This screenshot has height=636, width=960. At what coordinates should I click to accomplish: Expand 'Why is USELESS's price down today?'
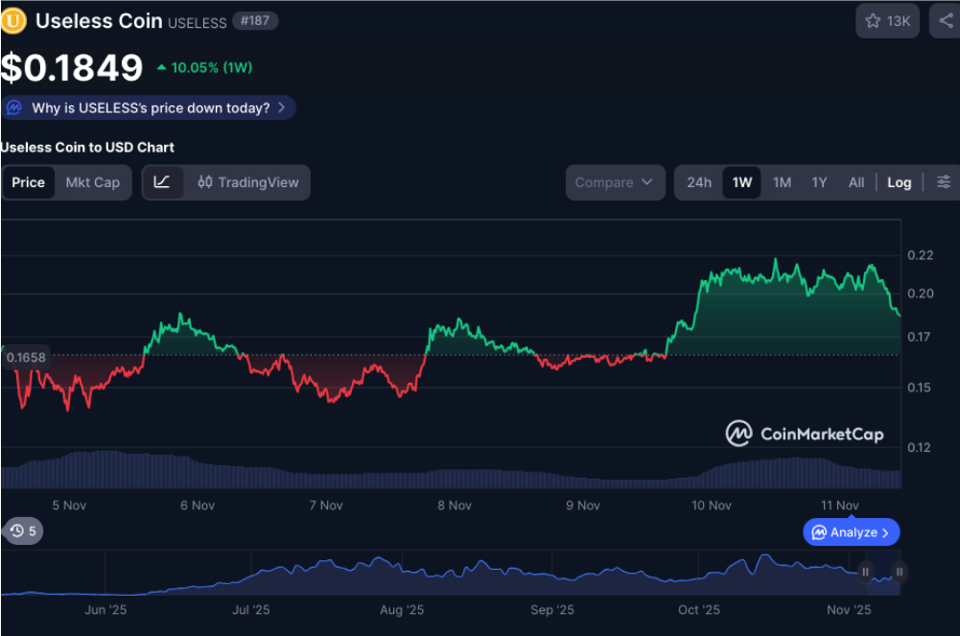point(149,107)
